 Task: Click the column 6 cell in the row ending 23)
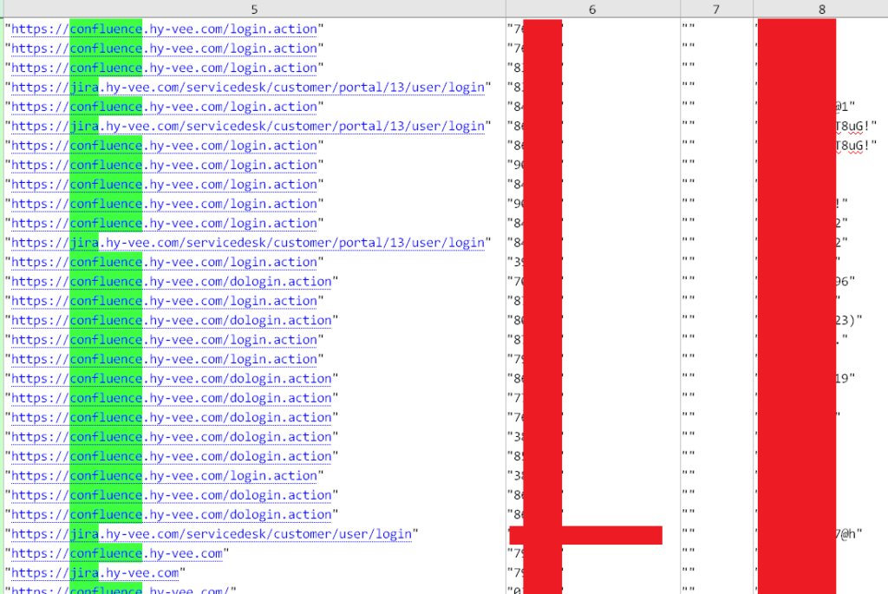pos(593,321)
